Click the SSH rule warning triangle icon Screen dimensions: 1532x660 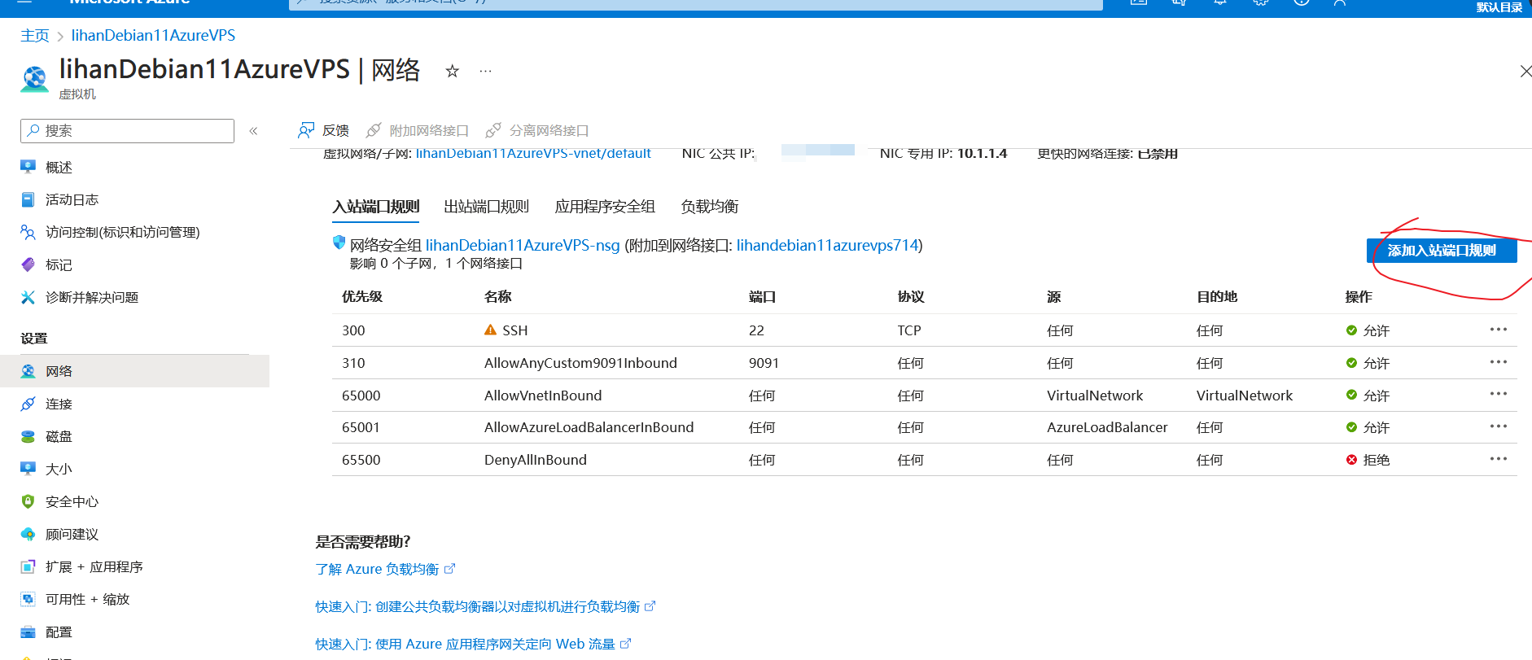click(490, 330)
